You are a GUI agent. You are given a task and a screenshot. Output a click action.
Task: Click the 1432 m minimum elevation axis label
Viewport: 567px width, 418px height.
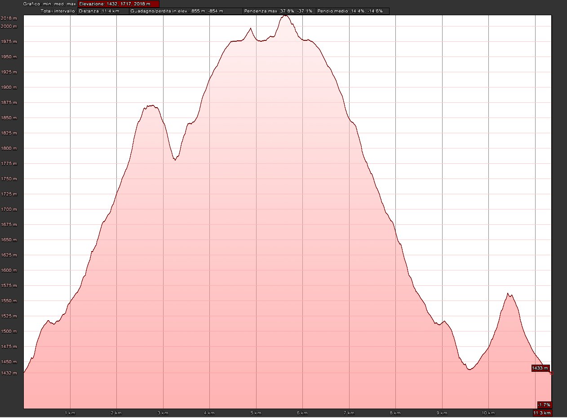pos(9,373)
